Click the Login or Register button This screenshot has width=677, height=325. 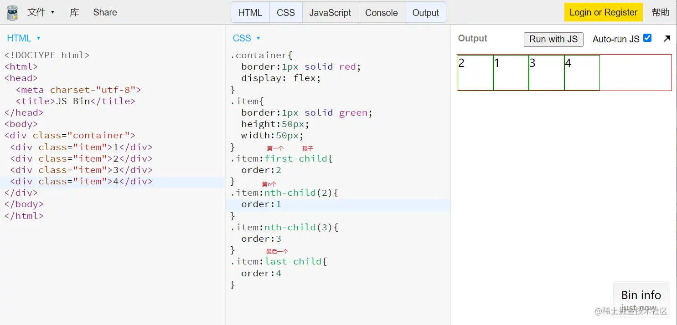tap(603, 12)
